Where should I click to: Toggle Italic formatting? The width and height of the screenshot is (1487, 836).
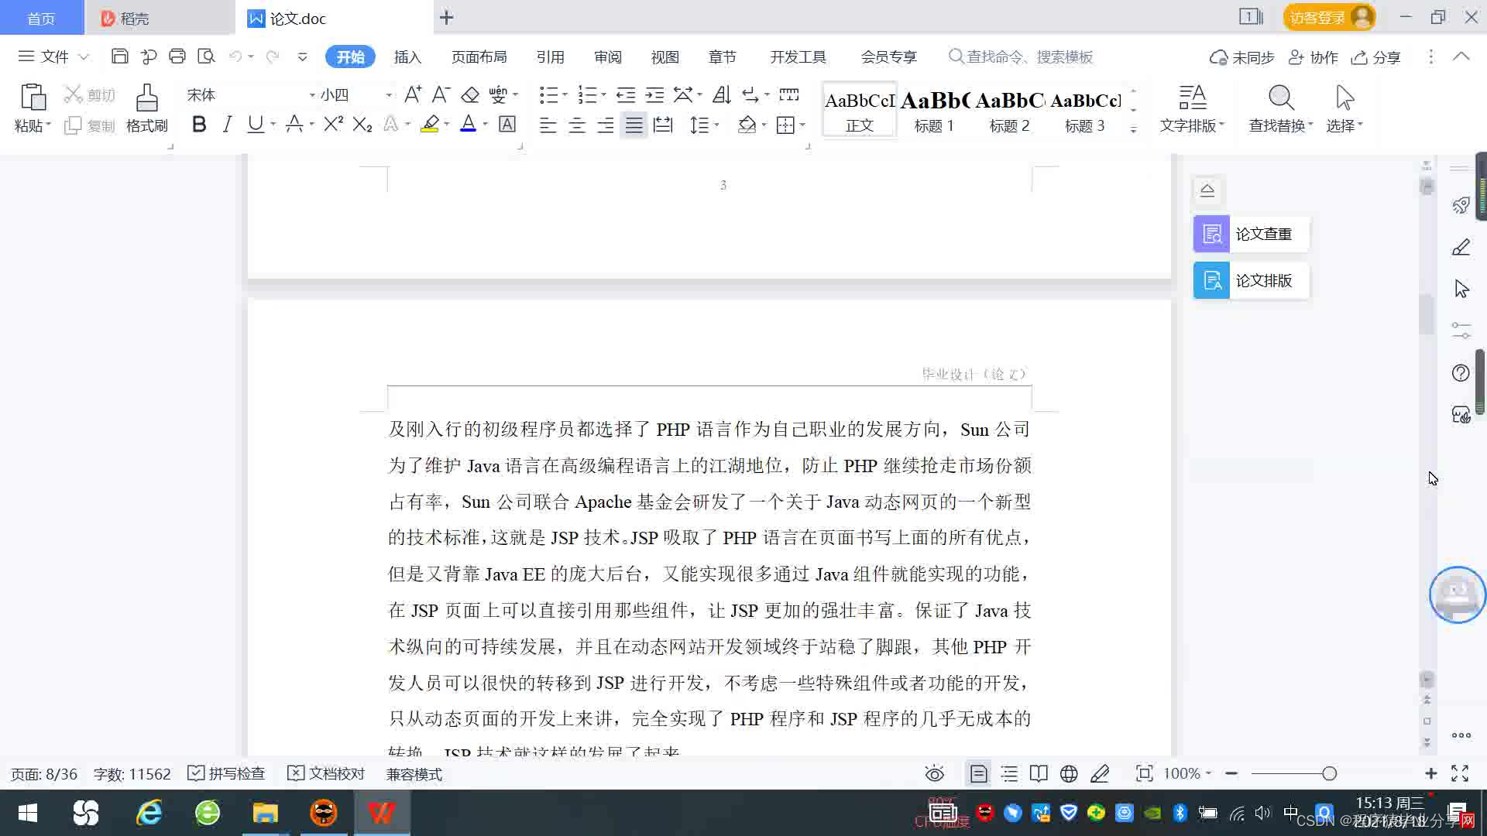tap(227, 125)
